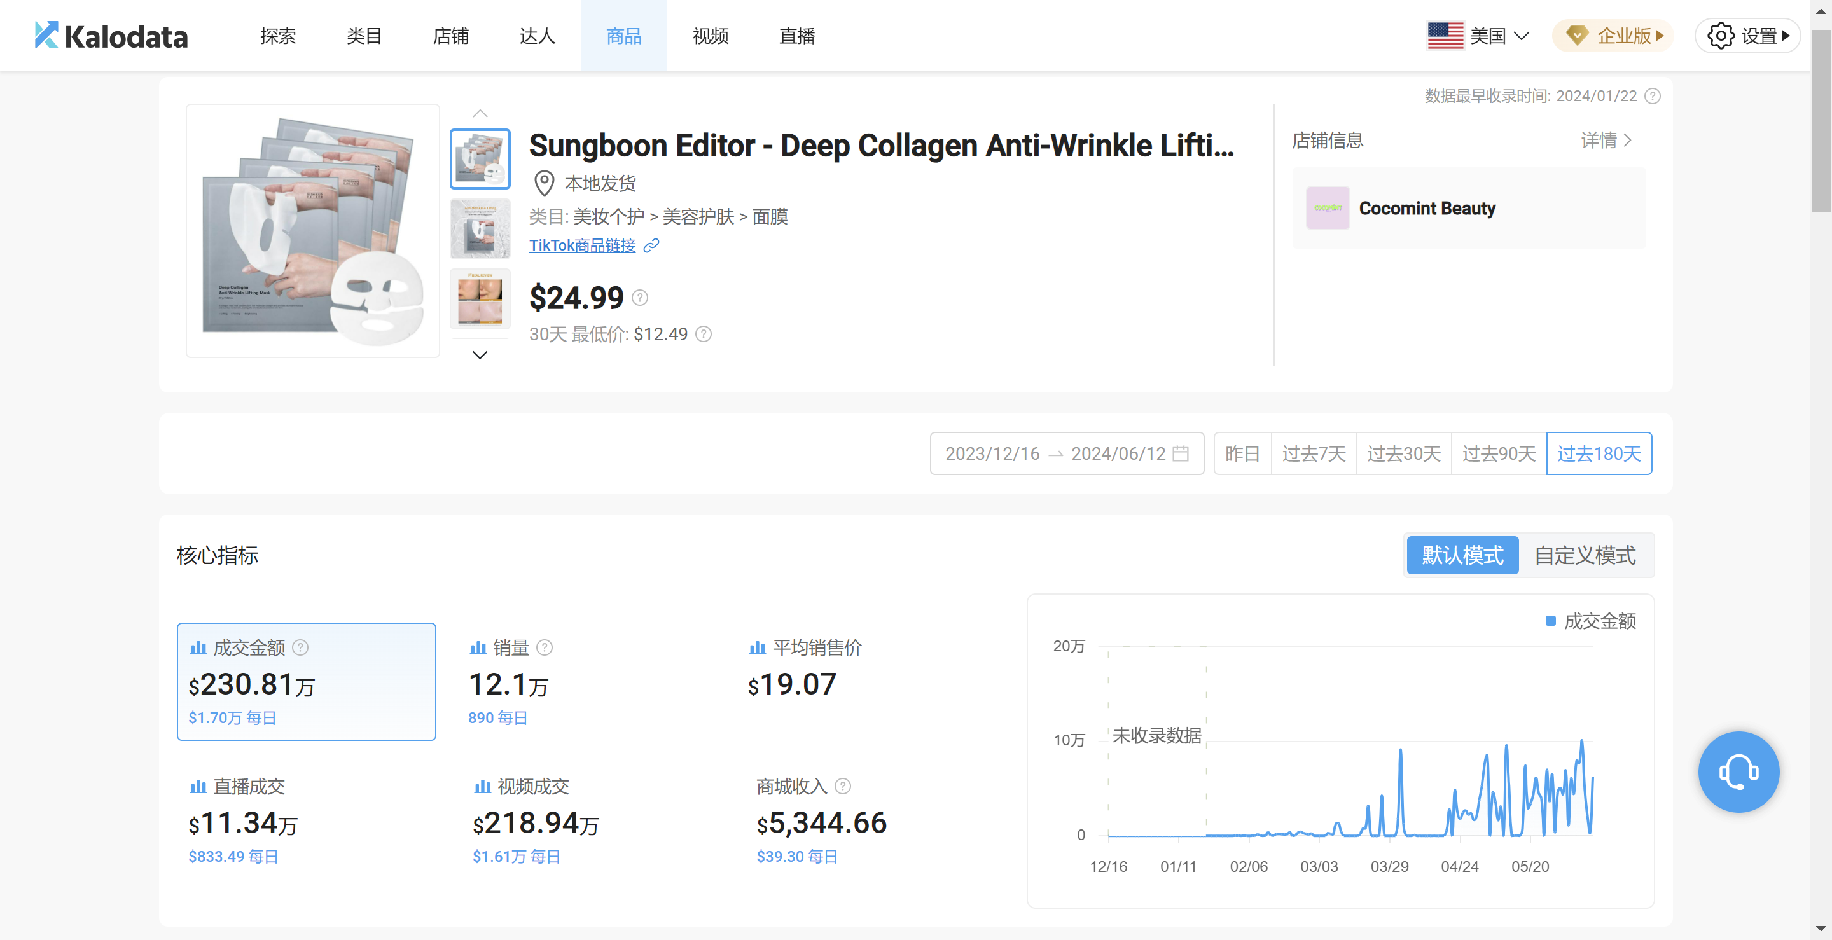
Task: Select the 过去30天 time range tab
Action: tap(1403, 453)
